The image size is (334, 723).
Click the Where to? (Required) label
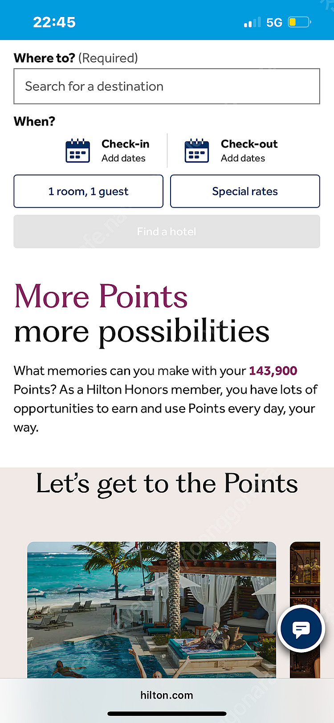76,58
